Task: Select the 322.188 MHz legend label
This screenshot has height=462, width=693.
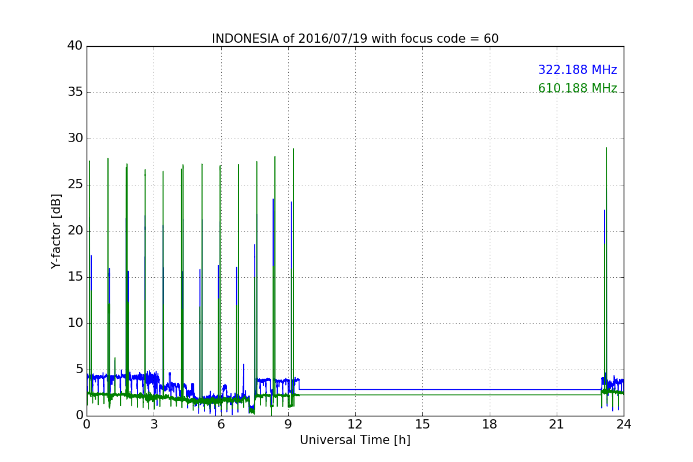Action: (x=577, y=70)
